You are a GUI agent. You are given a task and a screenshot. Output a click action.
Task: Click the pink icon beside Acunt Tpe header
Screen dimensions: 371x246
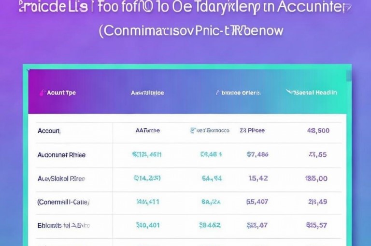point(42,93)
